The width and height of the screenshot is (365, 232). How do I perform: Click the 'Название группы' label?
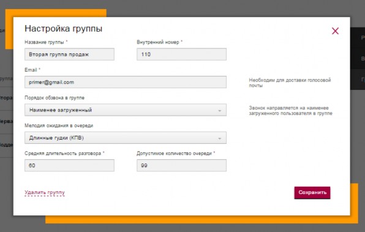click(46, 42)
